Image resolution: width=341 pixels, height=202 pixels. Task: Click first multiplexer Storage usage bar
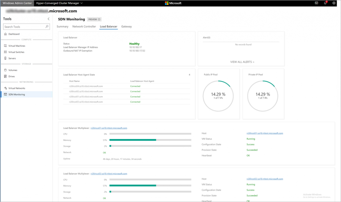pos(150,146)
